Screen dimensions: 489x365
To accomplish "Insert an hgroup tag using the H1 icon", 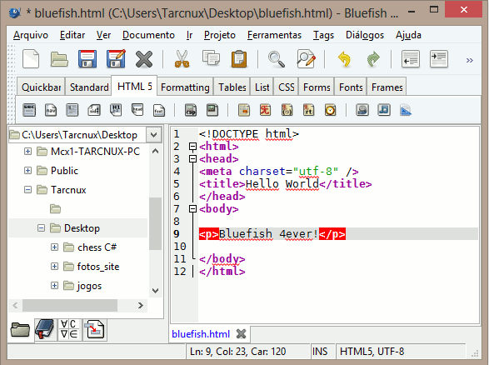I will [x=116, y=110].
